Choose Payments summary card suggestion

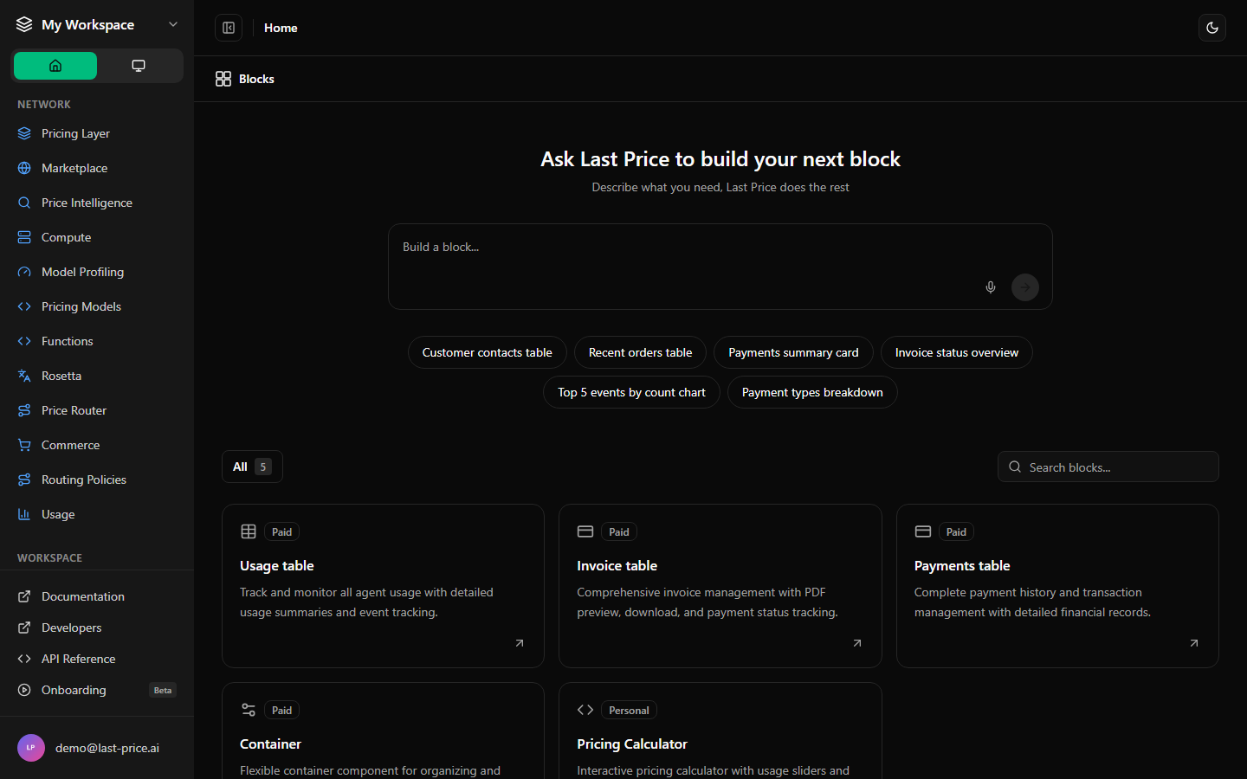point(793,352)
